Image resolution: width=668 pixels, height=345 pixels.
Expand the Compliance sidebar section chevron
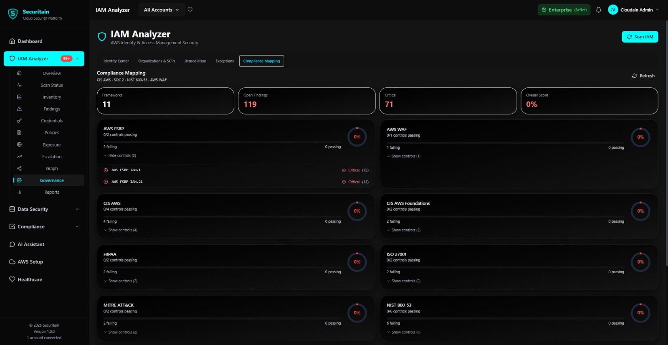[77, 227]
